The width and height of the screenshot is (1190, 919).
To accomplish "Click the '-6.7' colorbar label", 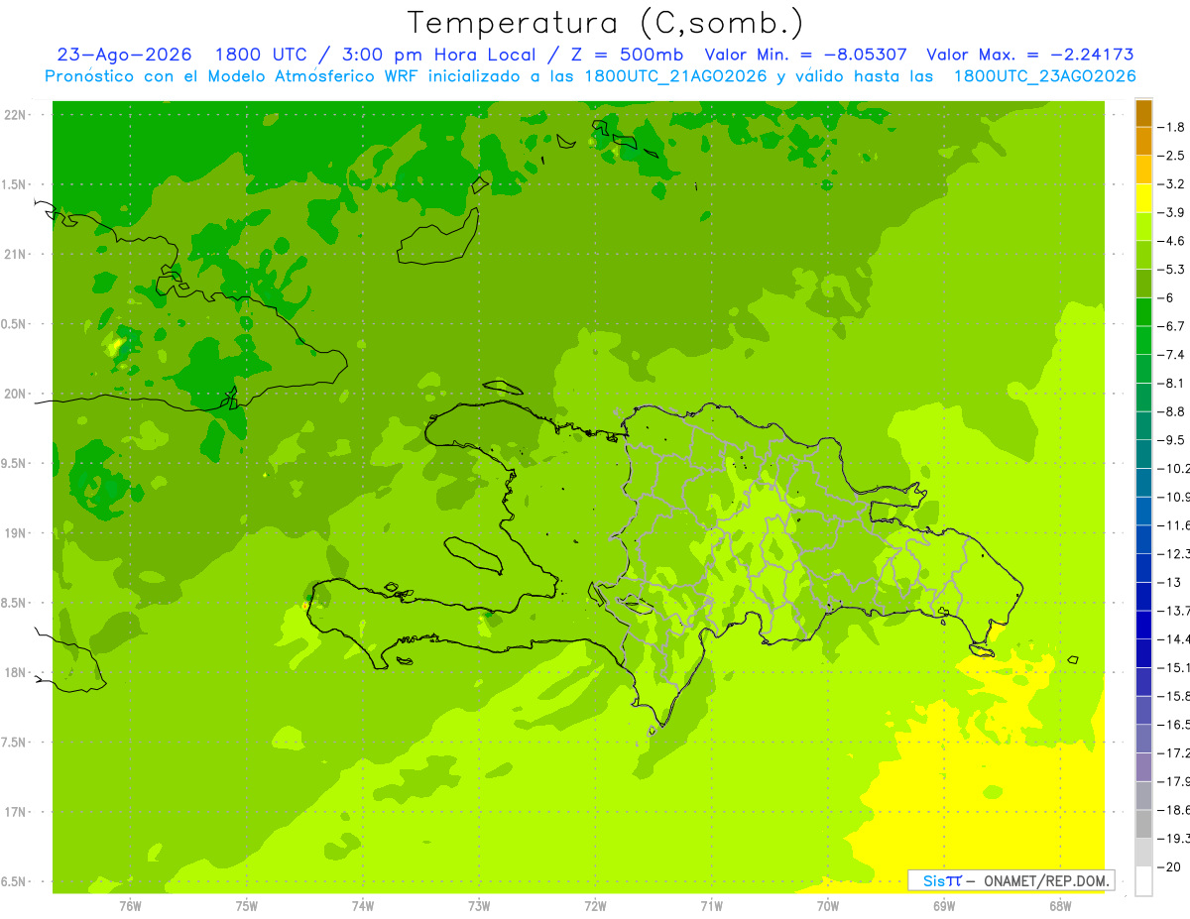I will coord(1173,326).
